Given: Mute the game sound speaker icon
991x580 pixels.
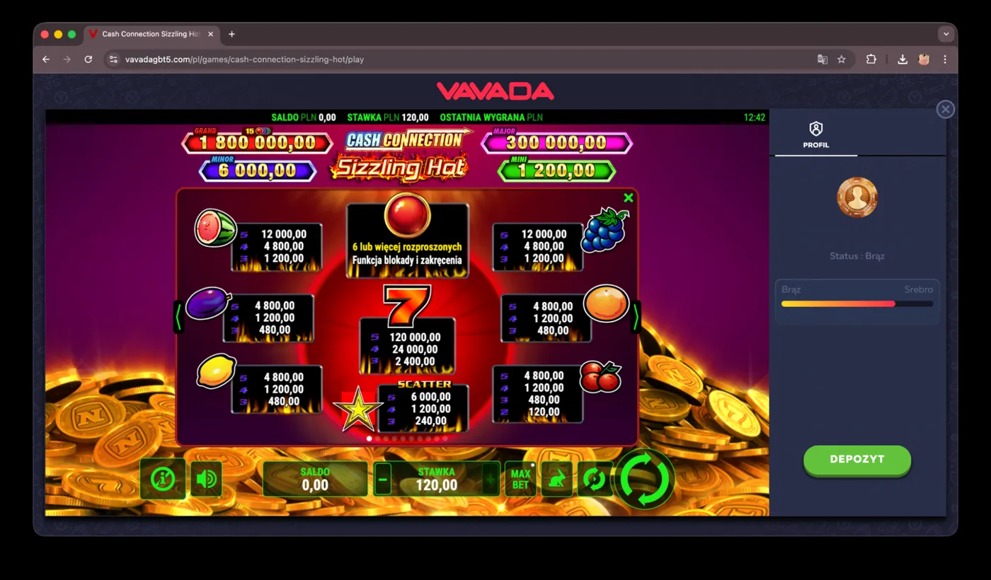Looking at the screenshot, I should [206, 479].
